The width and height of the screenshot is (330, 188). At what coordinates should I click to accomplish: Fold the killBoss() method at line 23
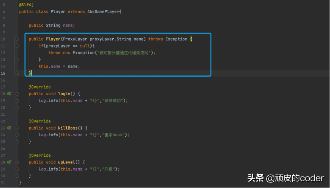point(17,128)
